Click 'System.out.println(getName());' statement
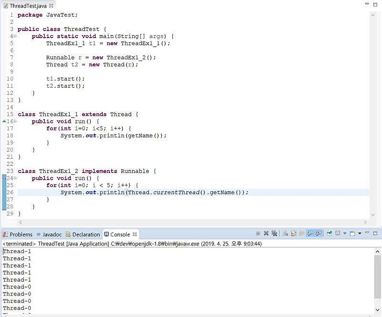Viewport: 382px width, 317px height. point(114,136)
